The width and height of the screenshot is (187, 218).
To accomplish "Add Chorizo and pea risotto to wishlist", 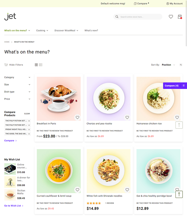I will tap(127, 117).
